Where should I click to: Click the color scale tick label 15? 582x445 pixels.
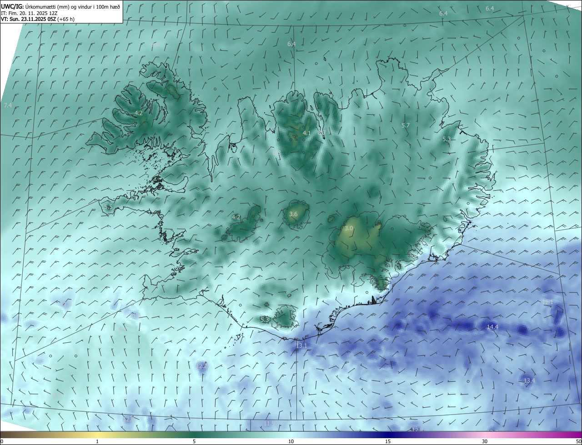click(x=388, y=441)
